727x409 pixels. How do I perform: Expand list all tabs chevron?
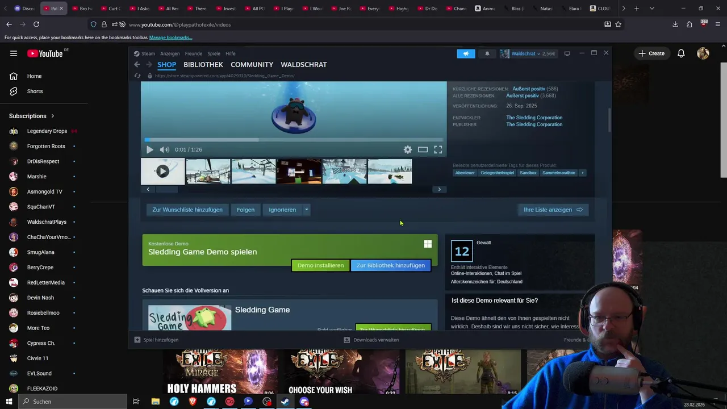point(651,9)
